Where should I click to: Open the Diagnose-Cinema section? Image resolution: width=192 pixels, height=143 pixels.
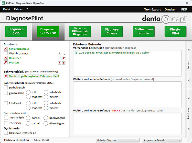point(112,31)
